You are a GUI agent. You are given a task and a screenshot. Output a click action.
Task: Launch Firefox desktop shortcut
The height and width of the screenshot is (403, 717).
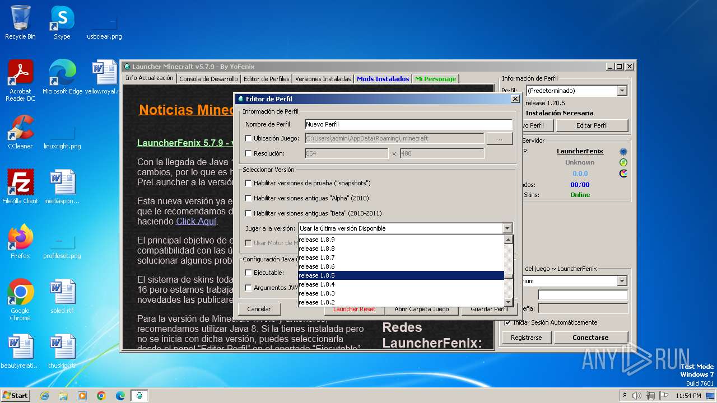point(20,242)
